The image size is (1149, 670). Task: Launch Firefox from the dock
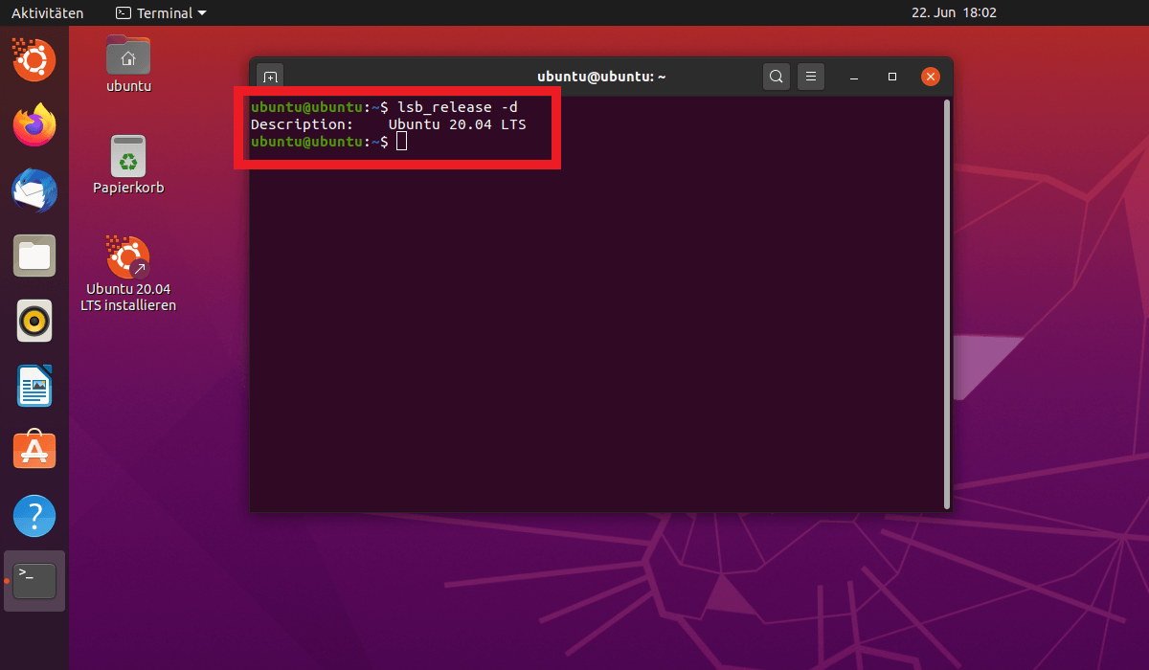[x=34, y=124]
